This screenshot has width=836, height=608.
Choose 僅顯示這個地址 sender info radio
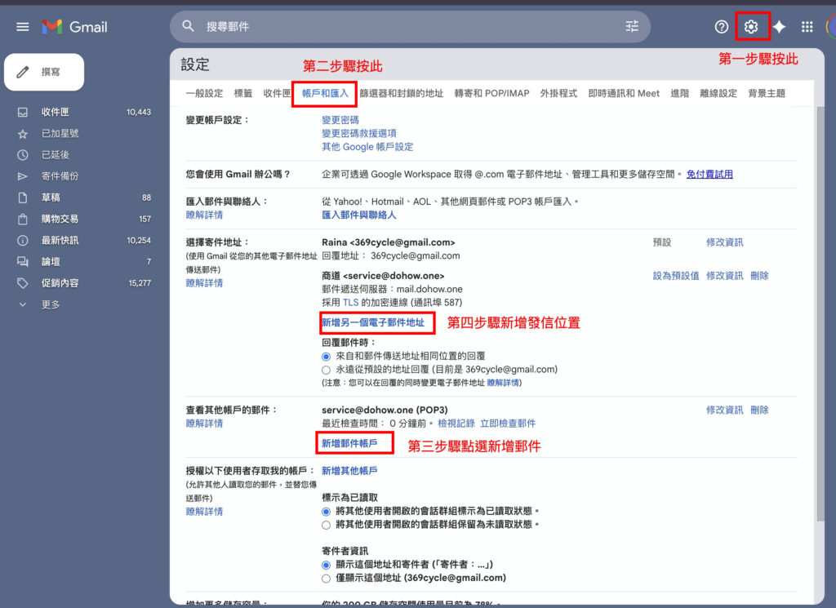tap(327, 578)
